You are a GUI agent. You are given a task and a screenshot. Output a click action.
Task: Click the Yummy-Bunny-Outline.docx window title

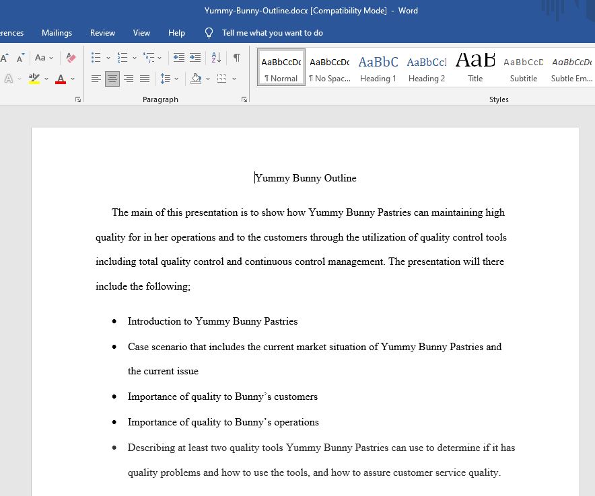tap(311, 11)
